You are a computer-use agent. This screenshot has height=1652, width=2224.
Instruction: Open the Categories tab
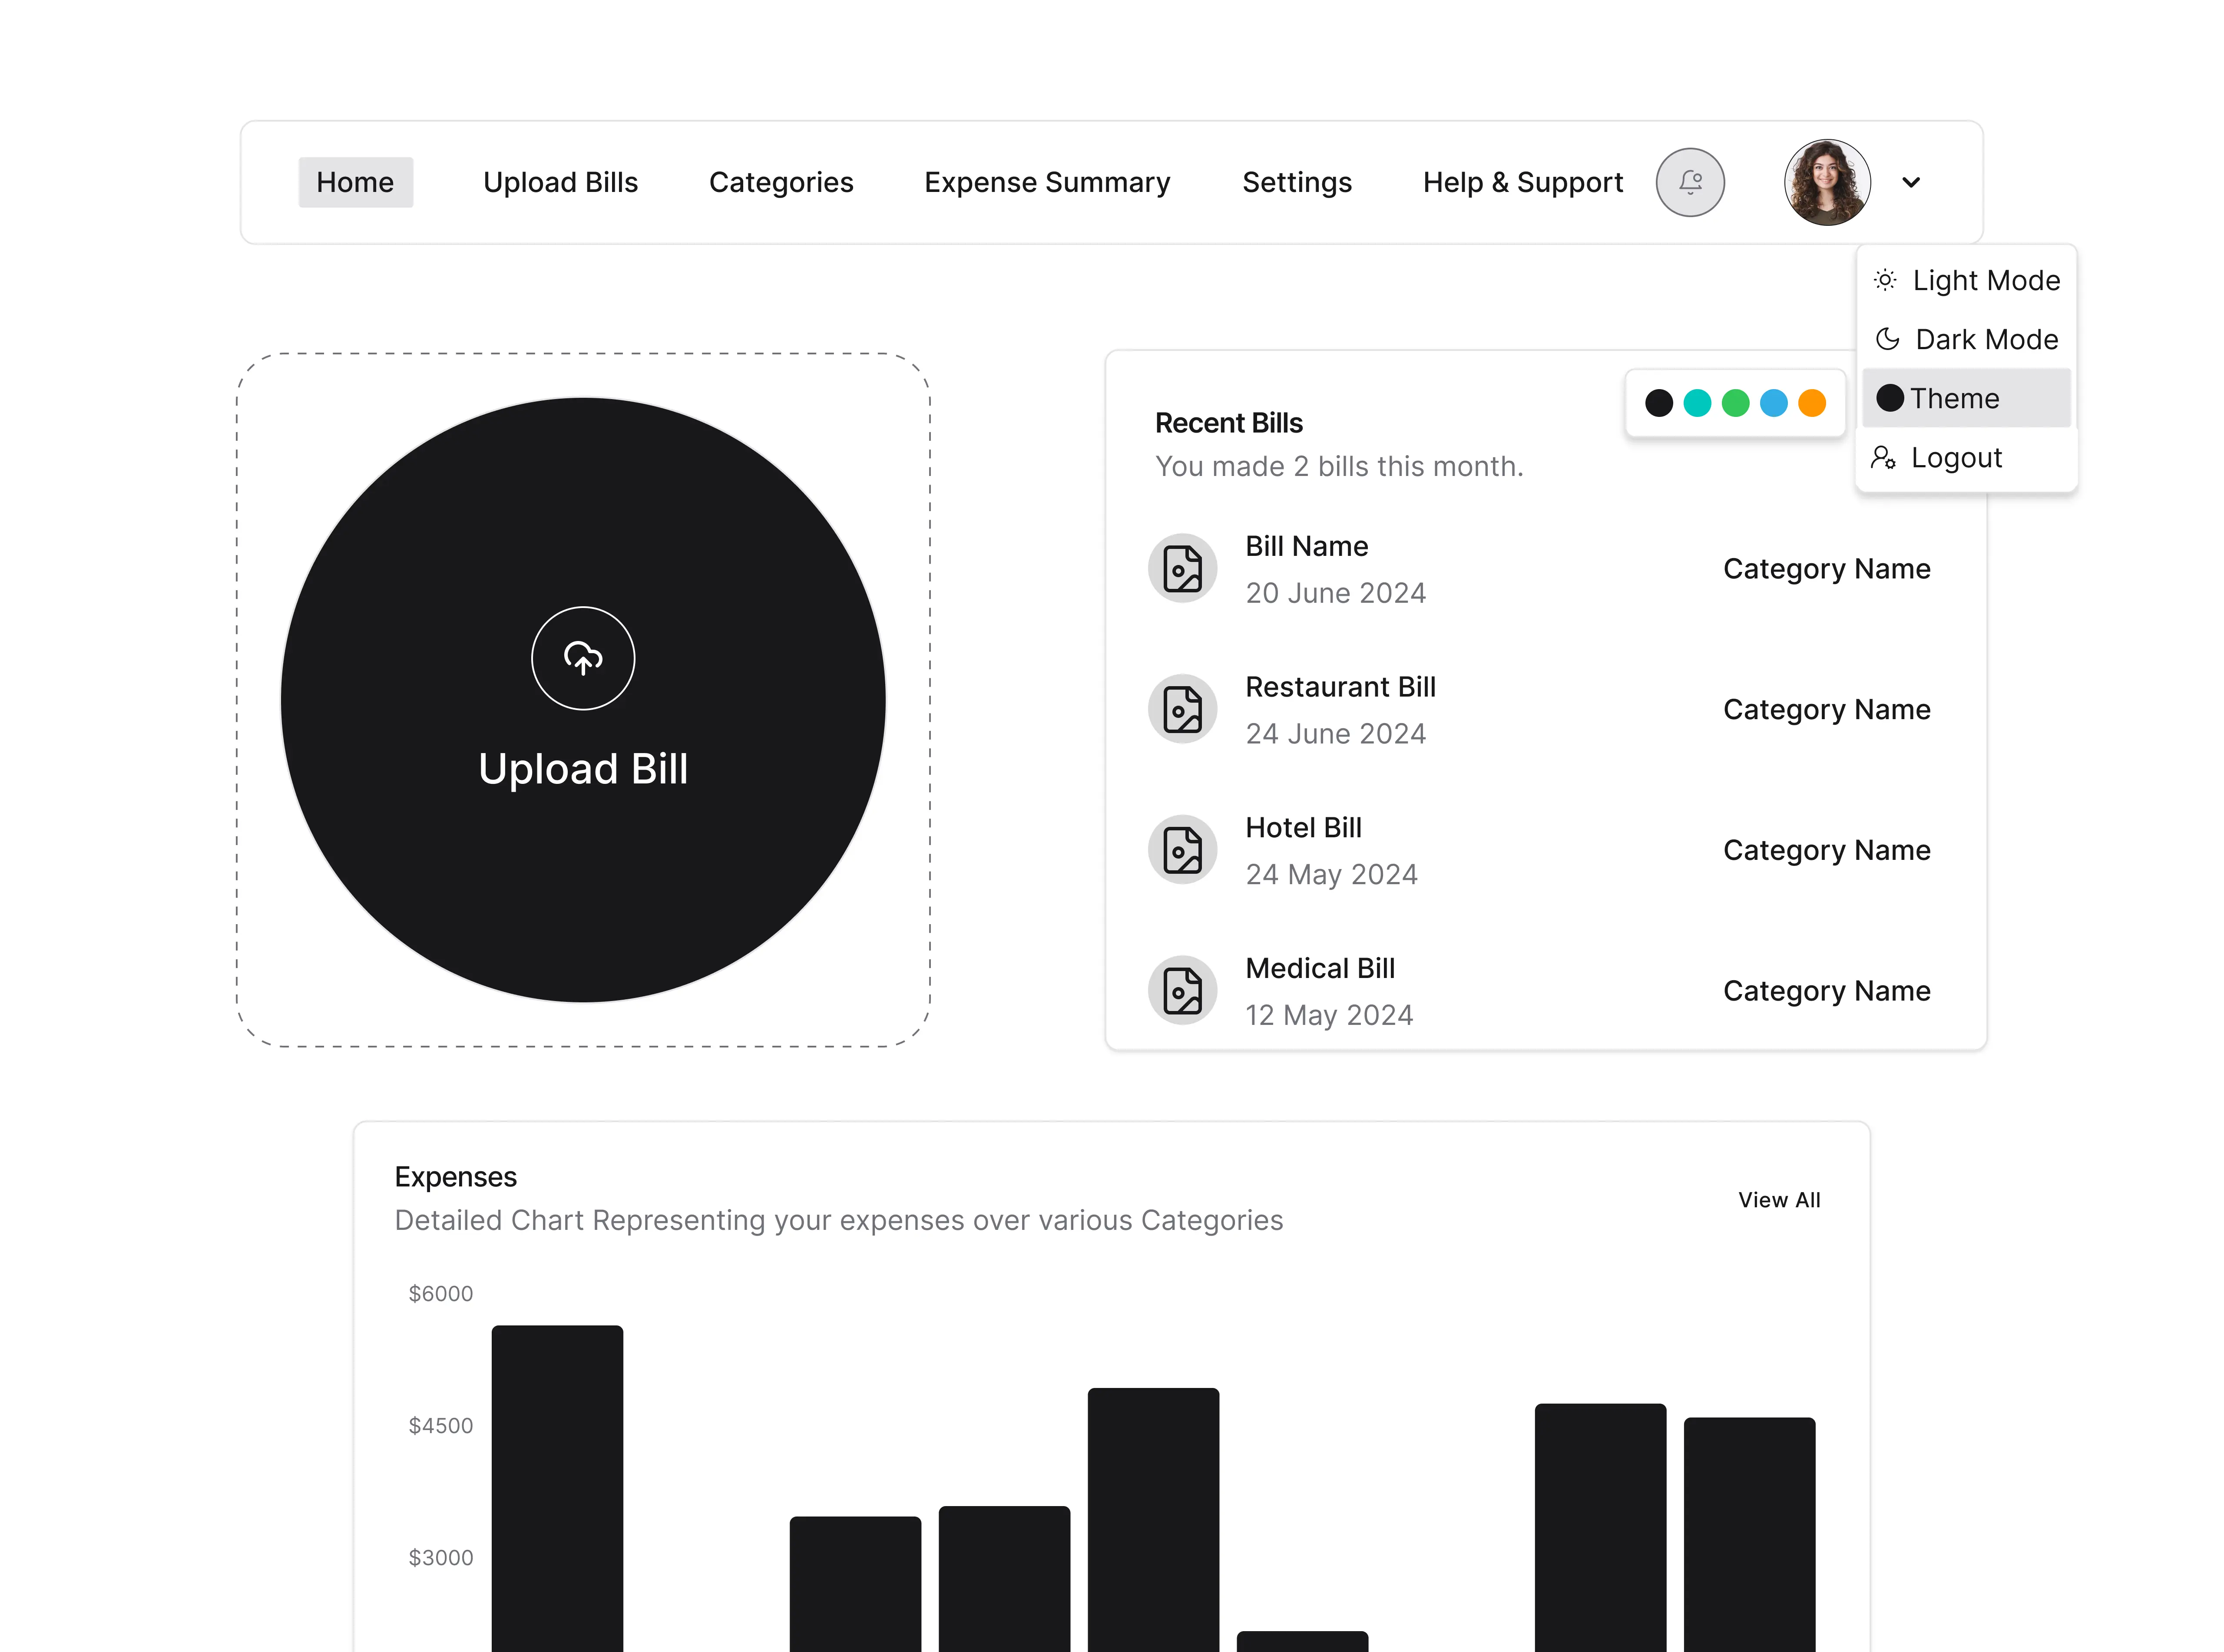tap(780, 182)
